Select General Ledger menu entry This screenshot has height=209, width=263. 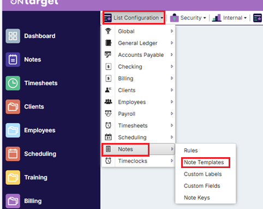(x=138, y=43)
